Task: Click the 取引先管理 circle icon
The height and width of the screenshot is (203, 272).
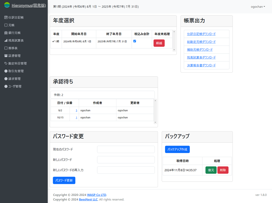Action: 6,71
